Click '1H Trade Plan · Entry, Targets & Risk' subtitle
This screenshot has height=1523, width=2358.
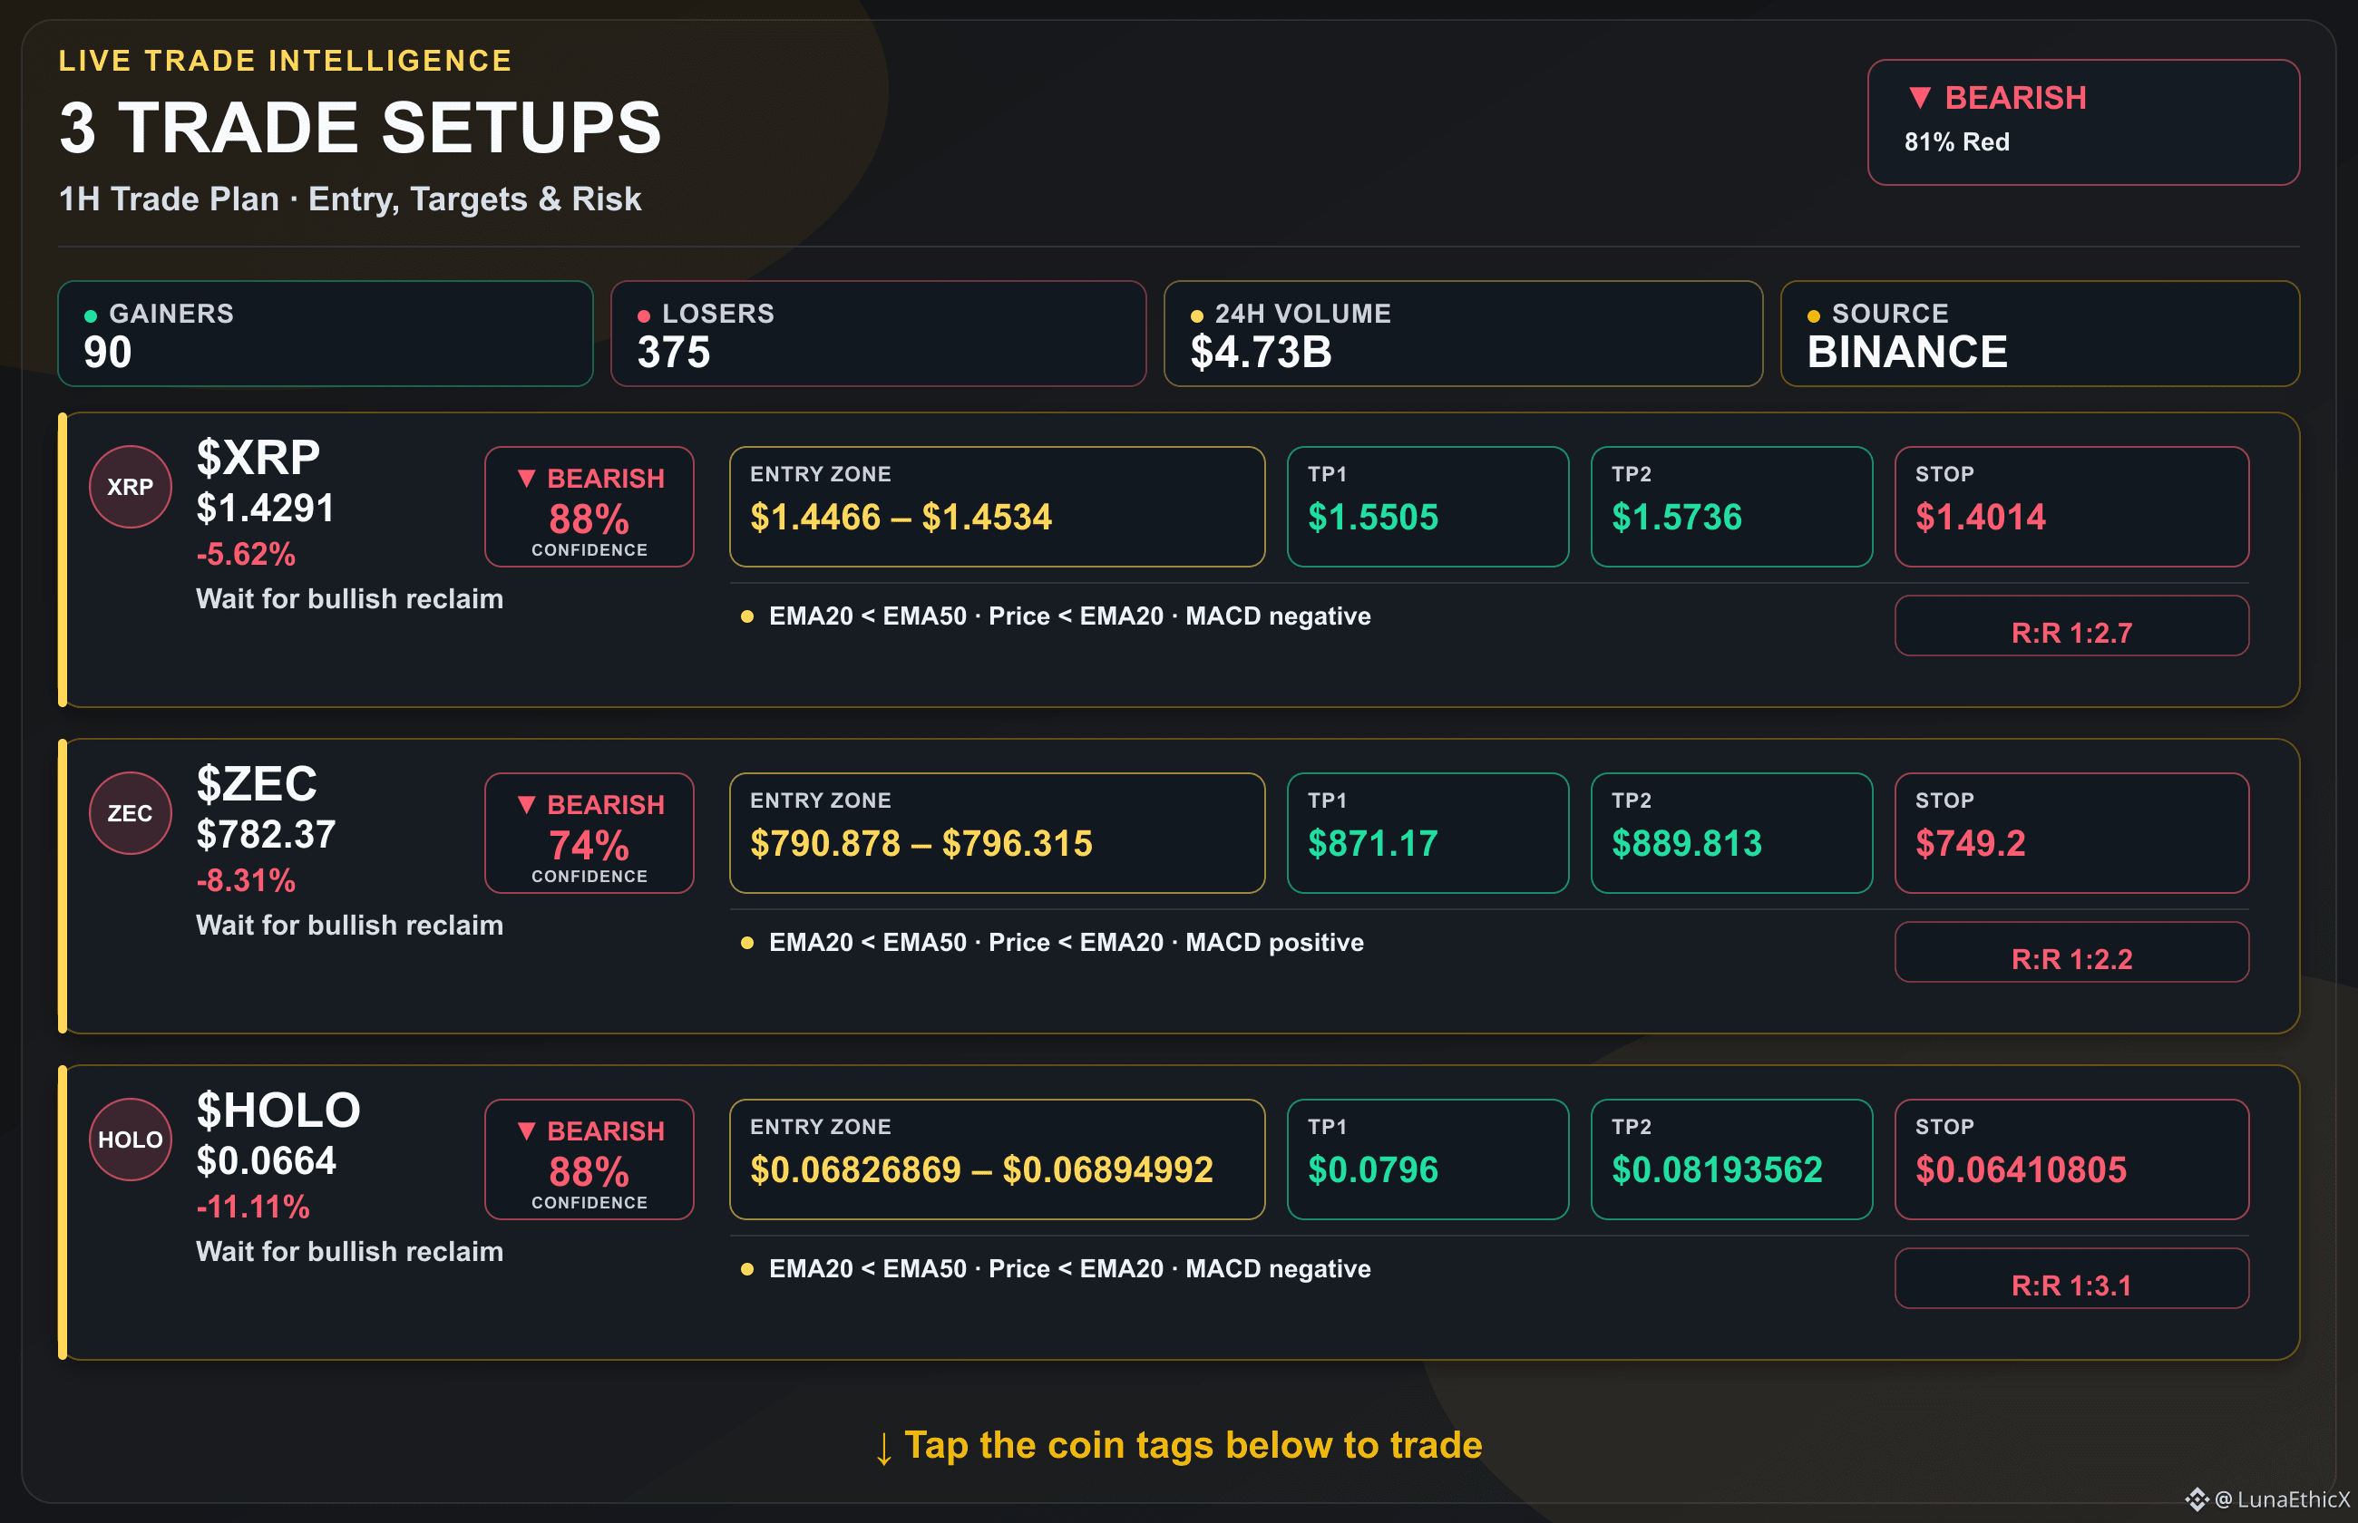[x=350, y=199]
